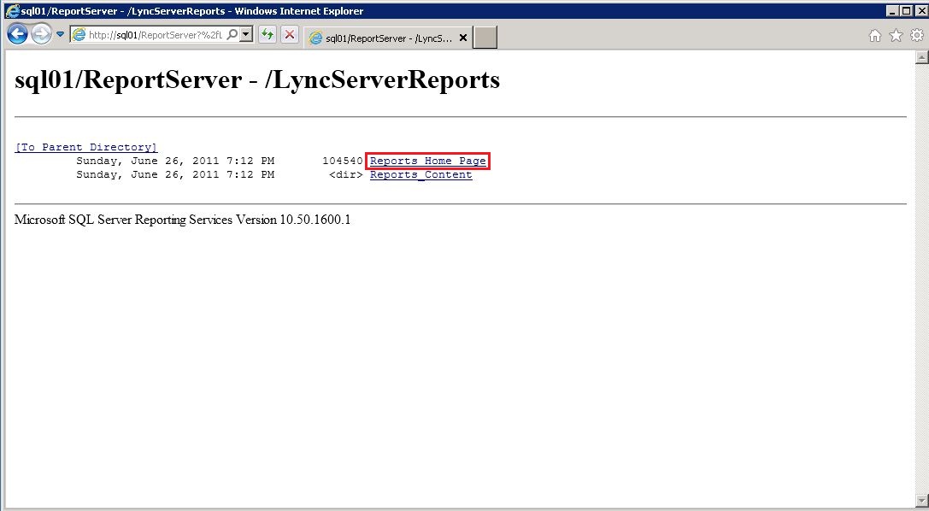The height and width of the screenshot is (511, 929).
Task: Click the search magnifier in address bar
Action: (232, 34)
